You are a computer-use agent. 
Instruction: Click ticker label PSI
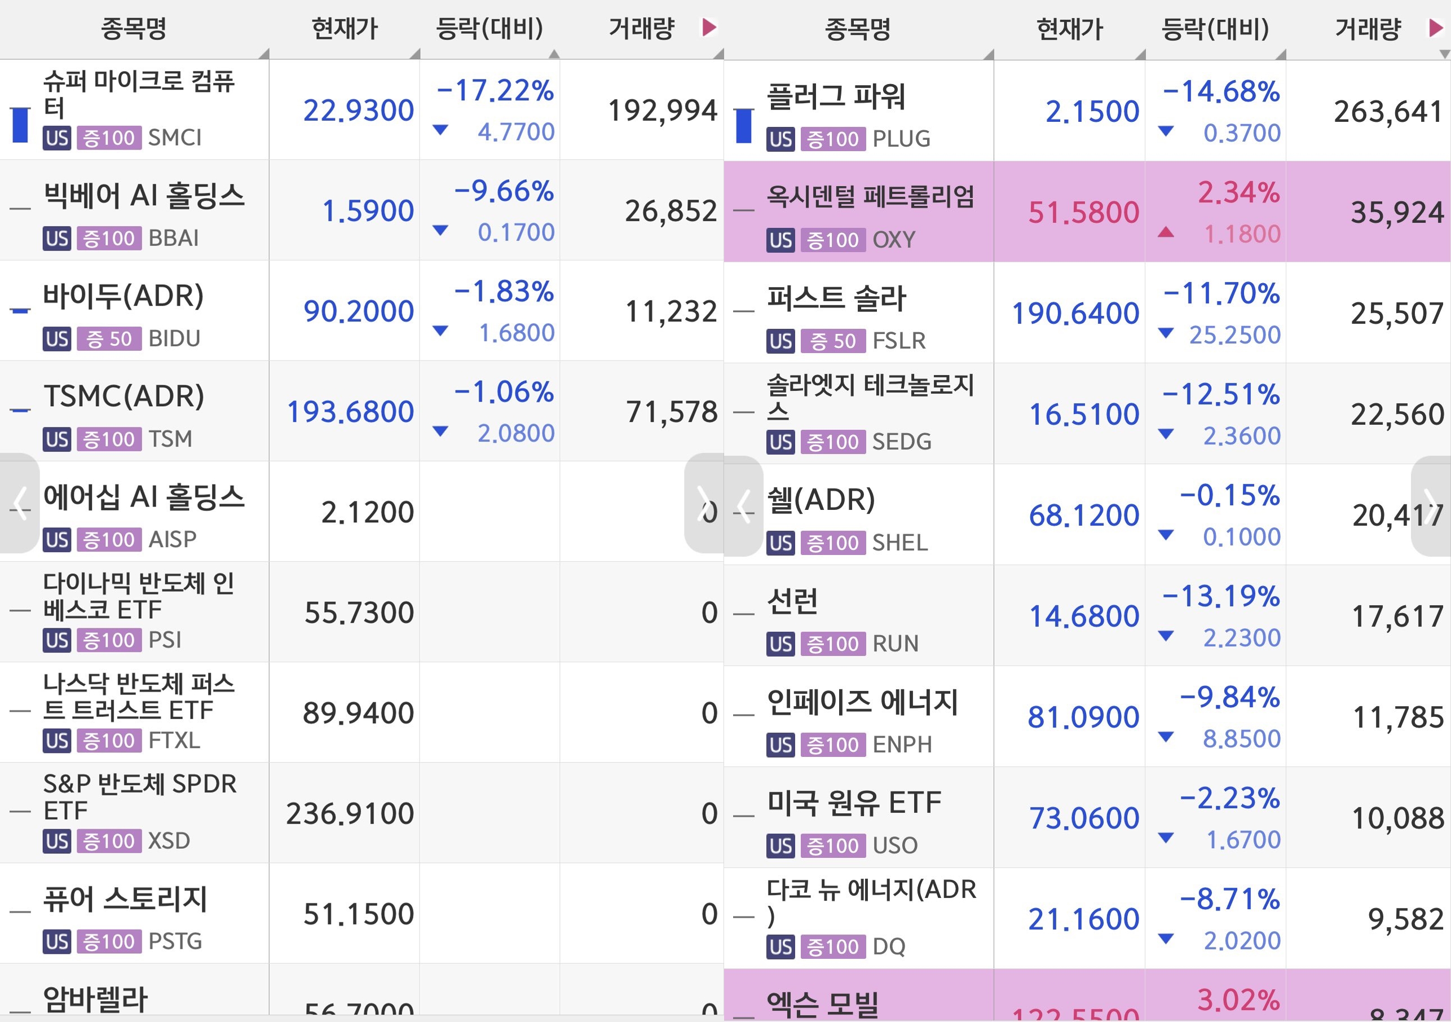coord(164,640)
